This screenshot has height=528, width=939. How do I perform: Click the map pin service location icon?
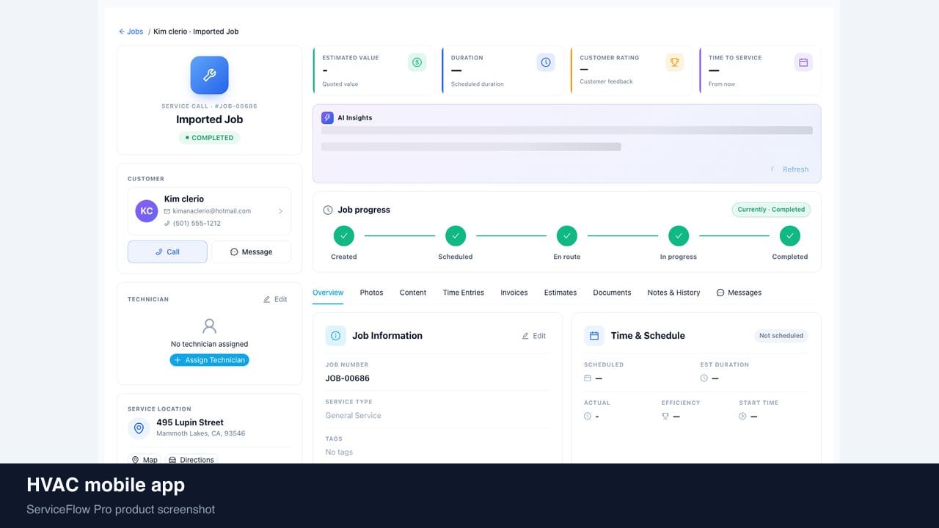[x=139, y=428]
